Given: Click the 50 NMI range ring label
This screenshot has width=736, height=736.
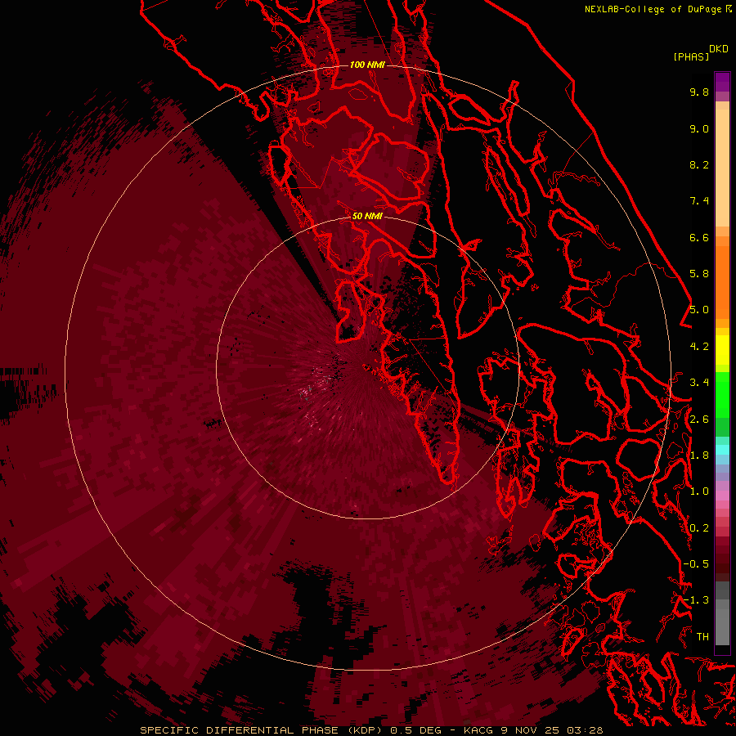Looking at the screenshot, I should tap(367, 216).
